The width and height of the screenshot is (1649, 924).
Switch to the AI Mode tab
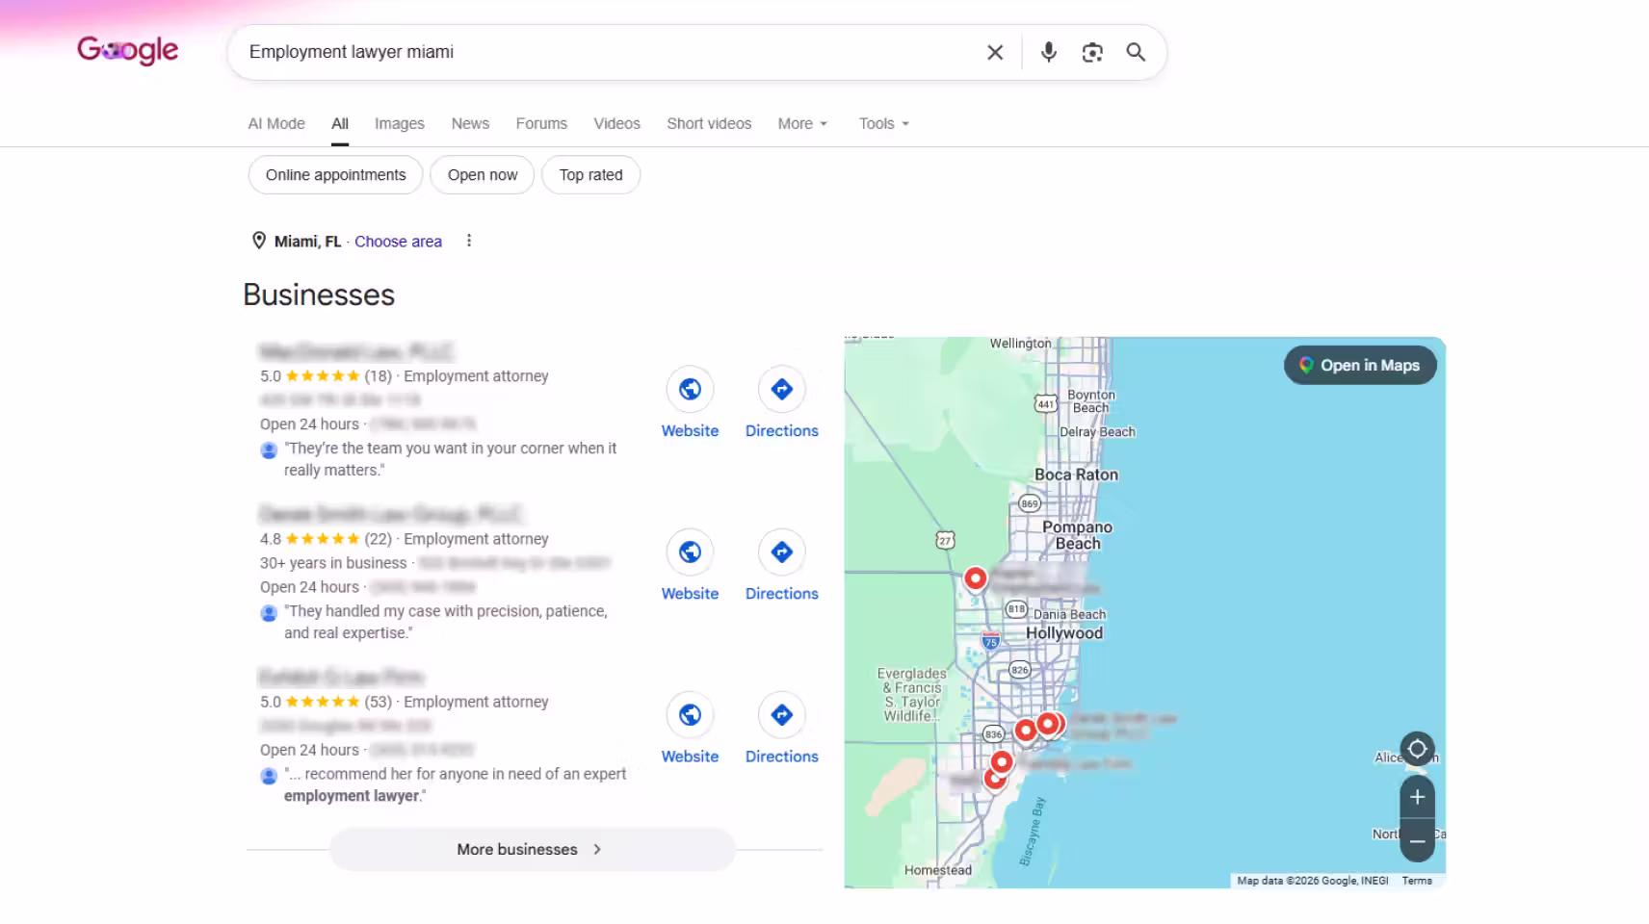click(x=276, y=123)
